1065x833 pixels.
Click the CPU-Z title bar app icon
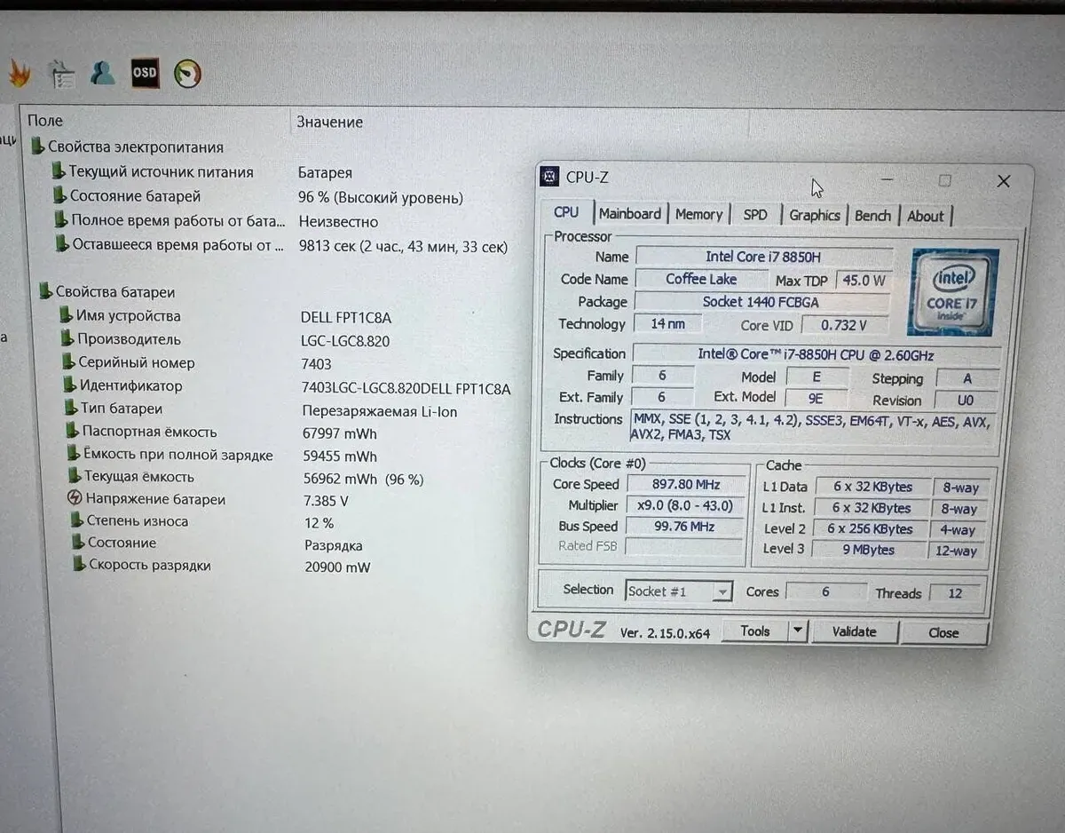[550, 177]
